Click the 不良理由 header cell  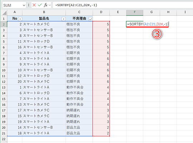tap(79, 19)
